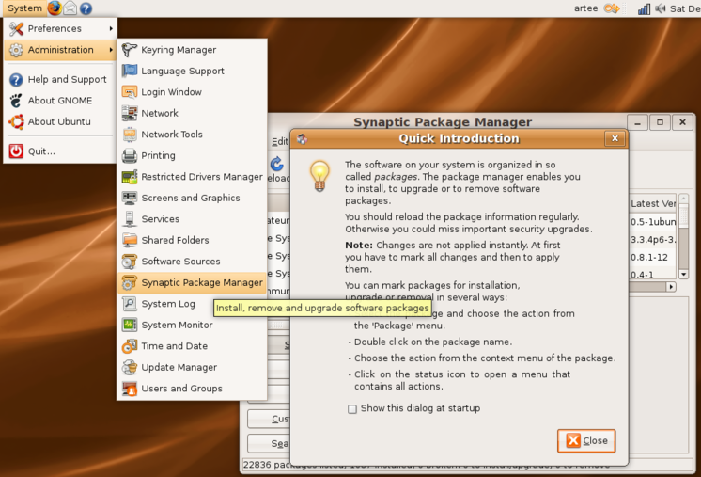
Task: Click the scrollbar down arrow in package list
Action: click(683, 275)
